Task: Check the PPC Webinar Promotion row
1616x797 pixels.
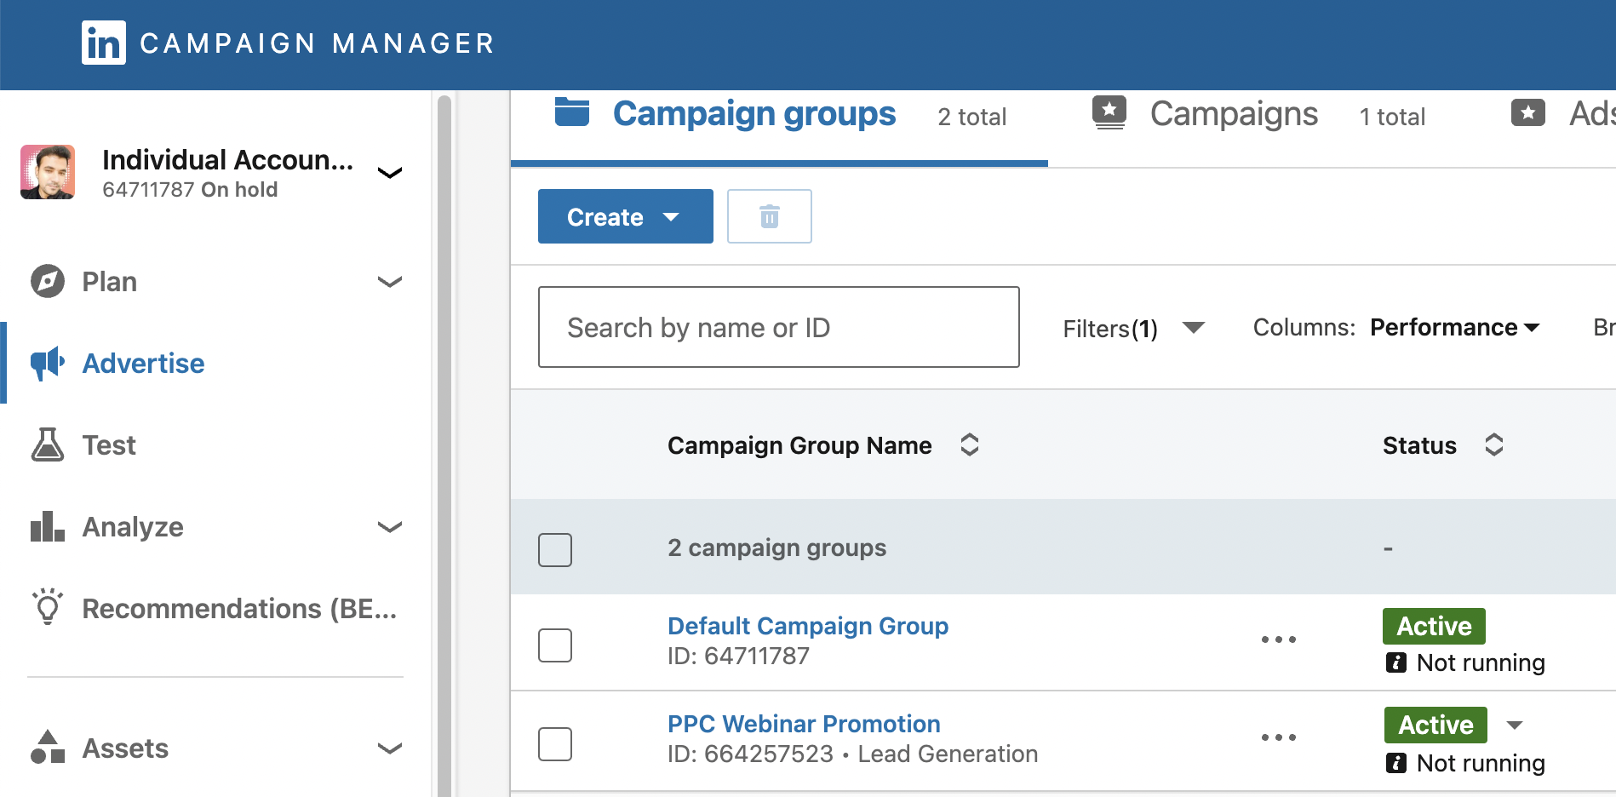Action: [555, 744]
